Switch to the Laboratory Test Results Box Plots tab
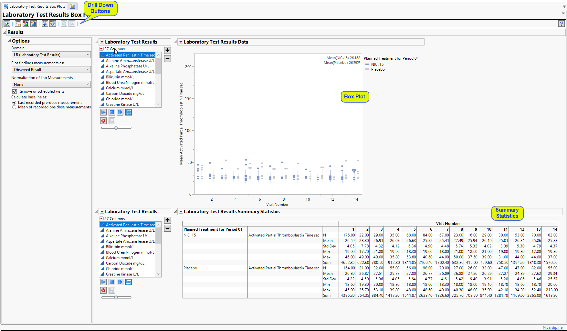Viewport: 567px width, 331px height. [x=35, y=6]
